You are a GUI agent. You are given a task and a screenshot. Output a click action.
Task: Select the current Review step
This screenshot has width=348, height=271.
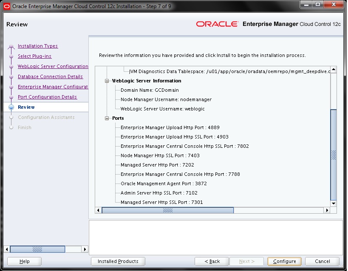26,107
